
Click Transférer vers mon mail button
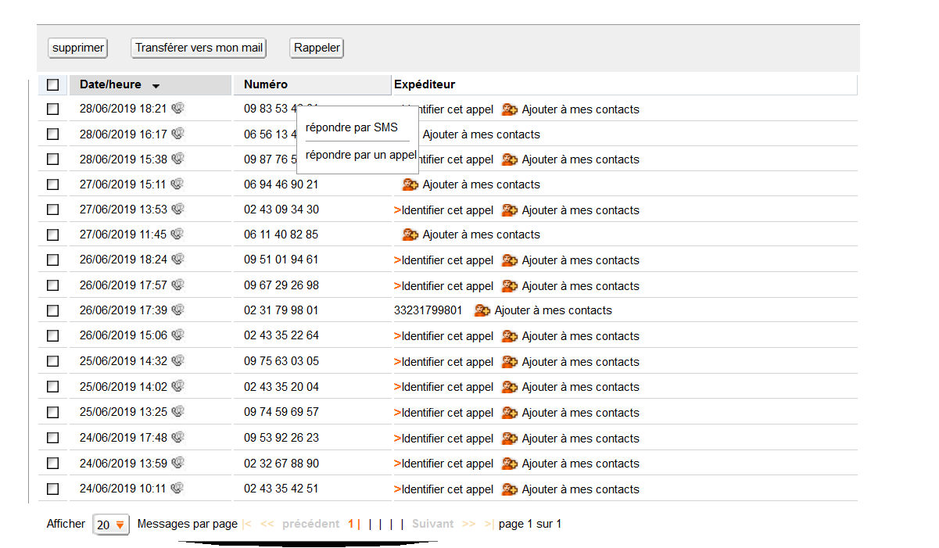(x=199, y=48)
